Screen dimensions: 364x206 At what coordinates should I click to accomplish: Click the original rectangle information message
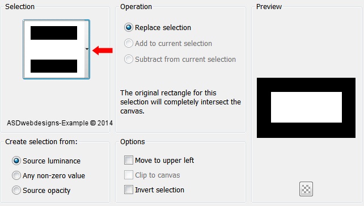pyautogui.click(x=181, y=102)
